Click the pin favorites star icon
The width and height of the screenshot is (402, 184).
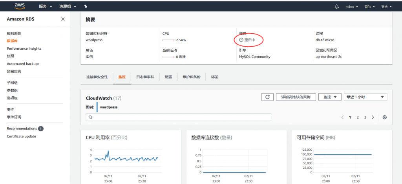point(86,6)
